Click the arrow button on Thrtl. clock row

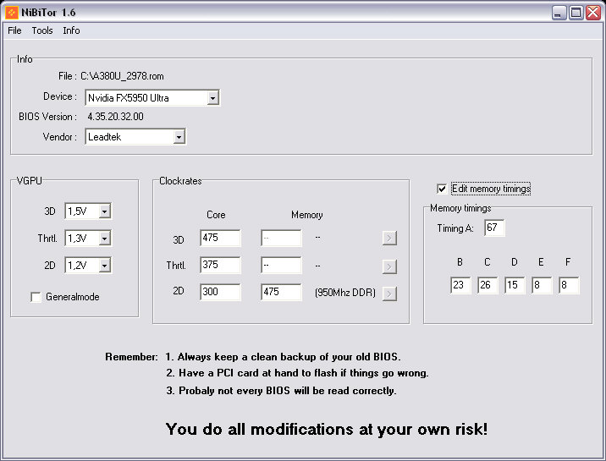[389, 266]
